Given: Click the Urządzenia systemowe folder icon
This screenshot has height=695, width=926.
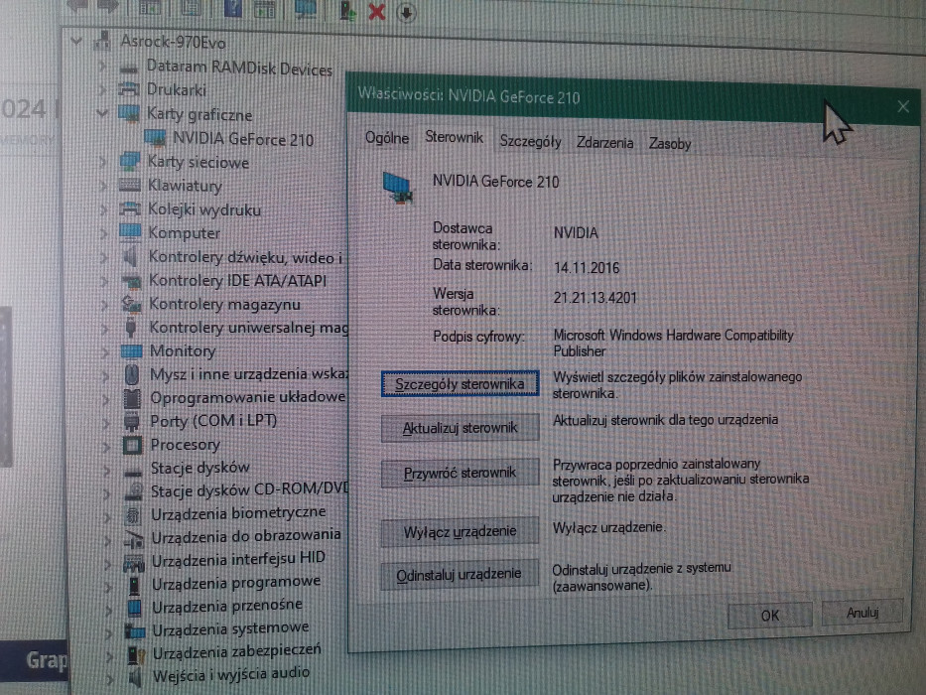Looking at the screenshot, I should coord(135,630).
